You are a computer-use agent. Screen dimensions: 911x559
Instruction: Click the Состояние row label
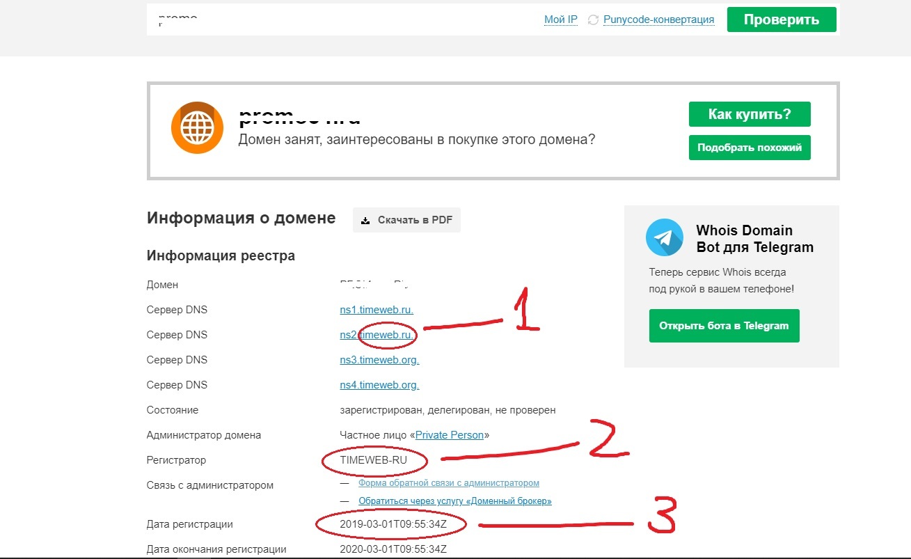tap(173, 410)
